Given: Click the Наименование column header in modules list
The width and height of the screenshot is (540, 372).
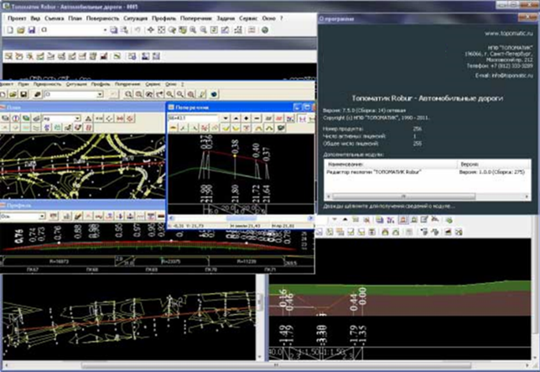Looking at the screenshot, I should point(391,164).
